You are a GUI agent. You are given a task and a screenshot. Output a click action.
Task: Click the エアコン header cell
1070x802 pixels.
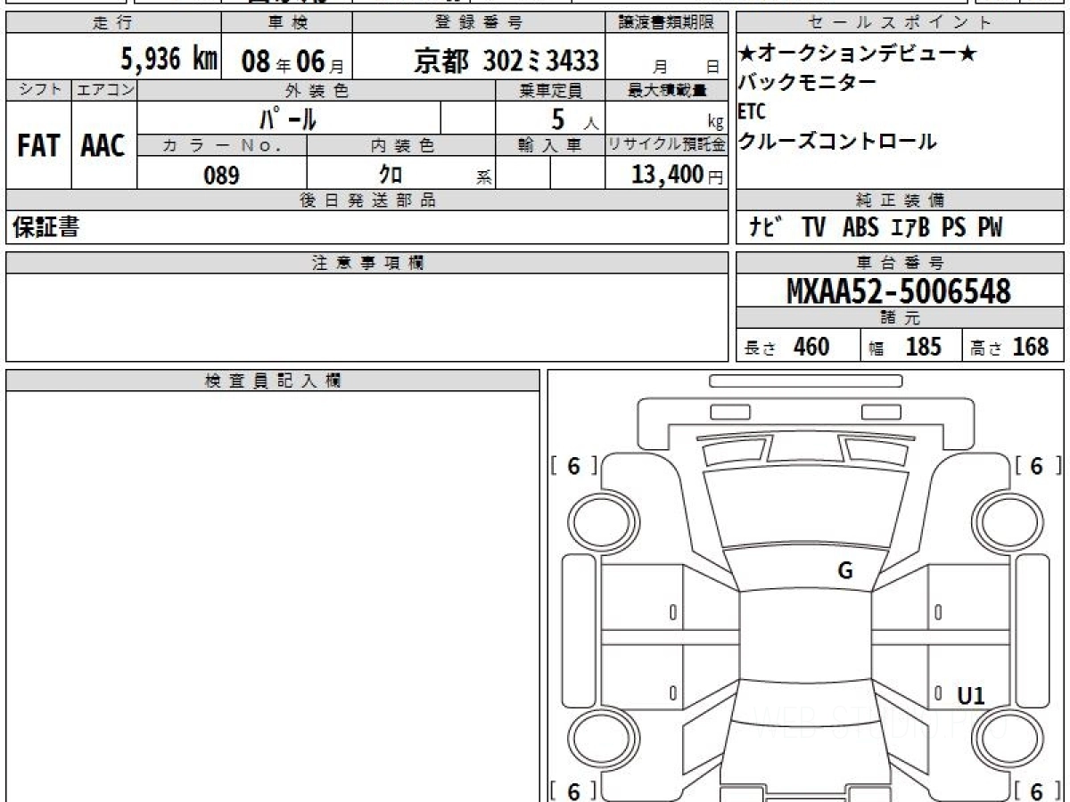[104, 90]
